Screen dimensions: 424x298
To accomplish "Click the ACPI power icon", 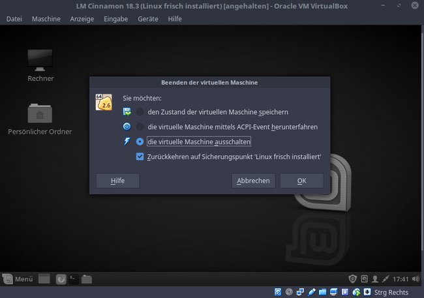I will 127,127.
